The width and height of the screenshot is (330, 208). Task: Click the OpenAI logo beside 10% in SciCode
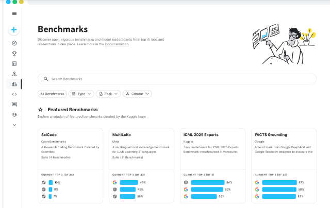tap(43, 182)
